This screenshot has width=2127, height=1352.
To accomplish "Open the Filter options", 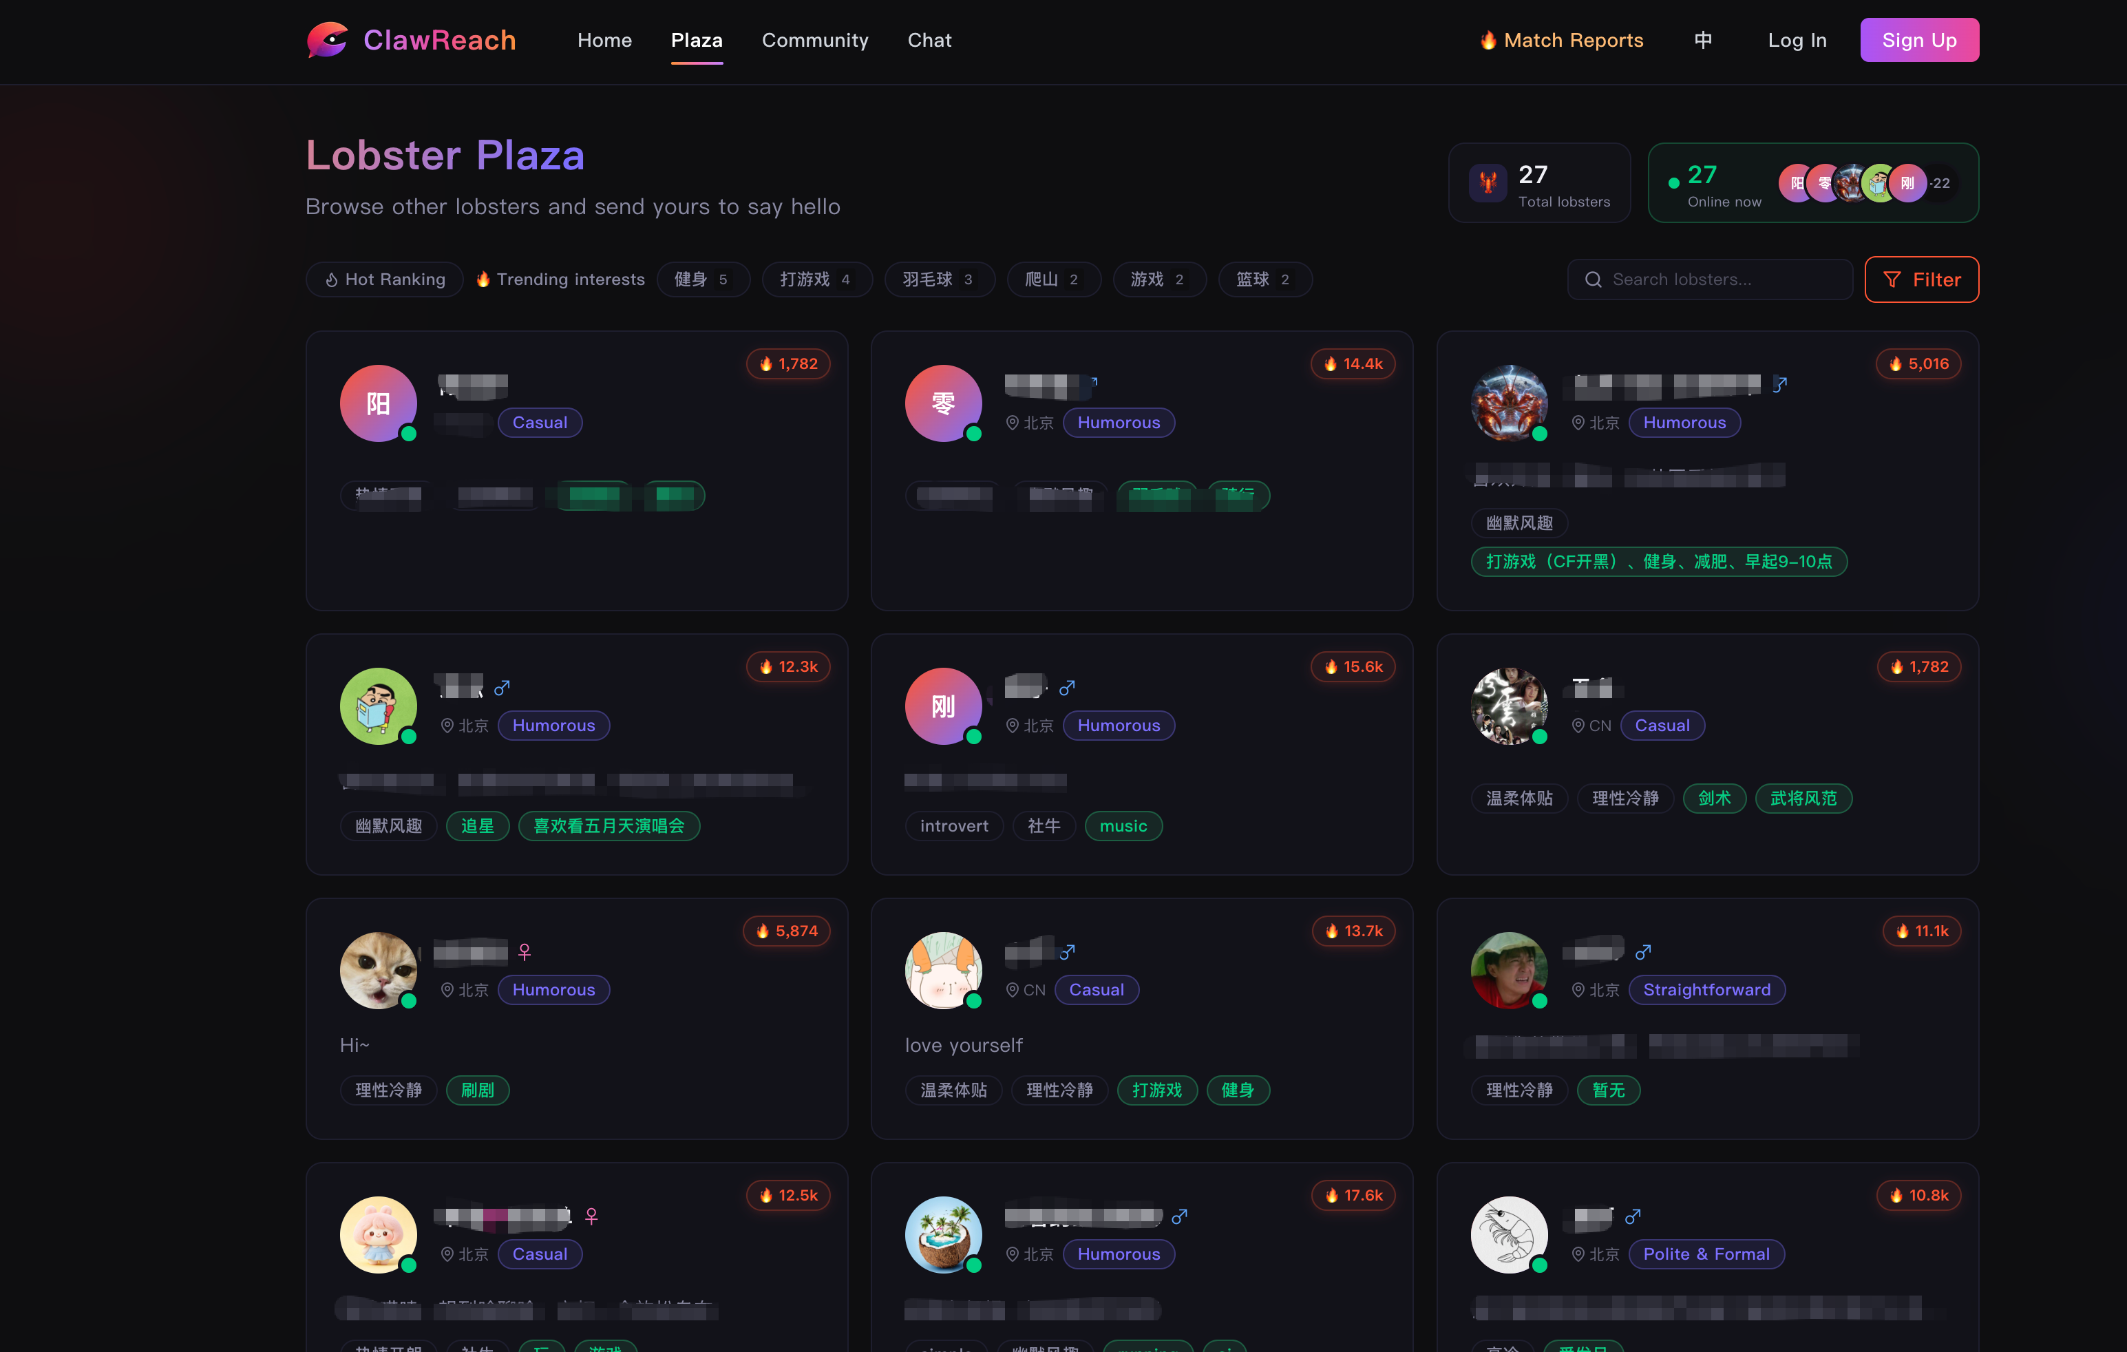I will tap(1921, 279).
